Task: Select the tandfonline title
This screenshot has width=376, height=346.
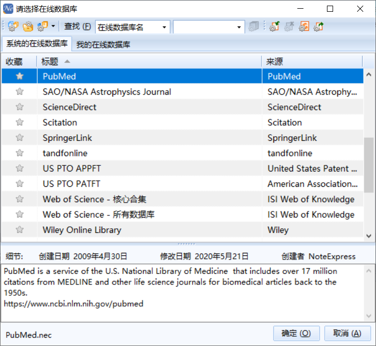Action: pos(65,154)
